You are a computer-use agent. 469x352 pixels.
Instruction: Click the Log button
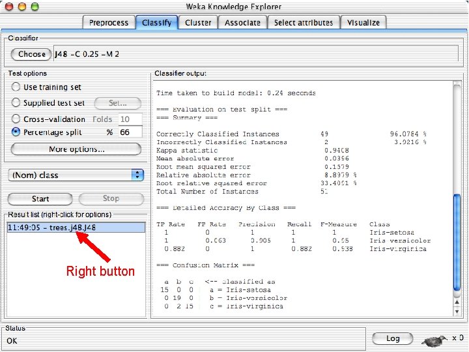click(392, 338)
